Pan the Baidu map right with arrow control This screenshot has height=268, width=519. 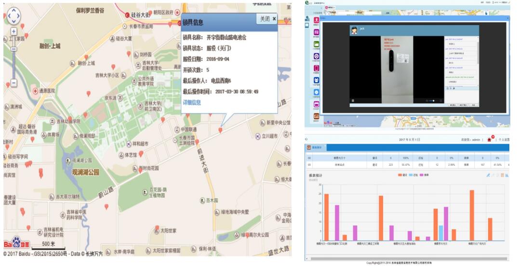pyautogui.click(x=18, y=15)
